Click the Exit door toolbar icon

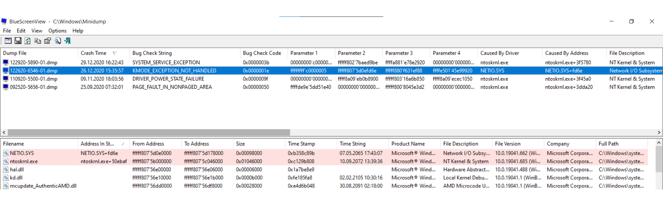click(68, 41)
